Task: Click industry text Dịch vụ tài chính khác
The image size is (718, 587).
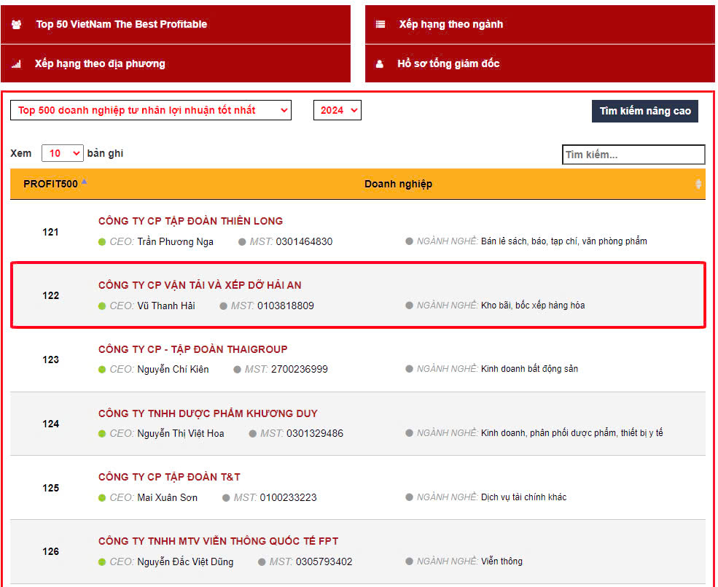Action: point(524,497)
